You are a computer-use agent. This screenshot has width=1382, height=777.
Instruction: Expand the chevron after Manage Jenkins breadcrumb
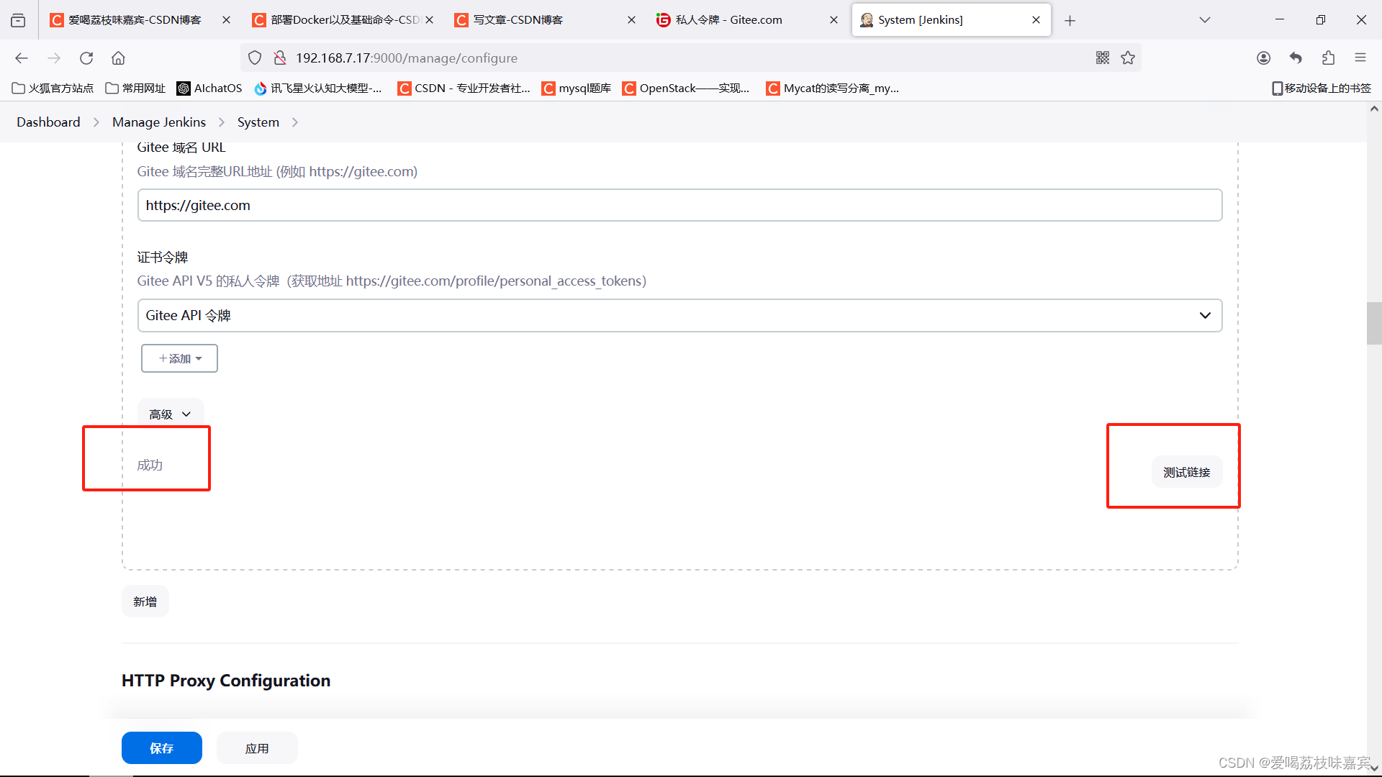click(x=222, y=122)
